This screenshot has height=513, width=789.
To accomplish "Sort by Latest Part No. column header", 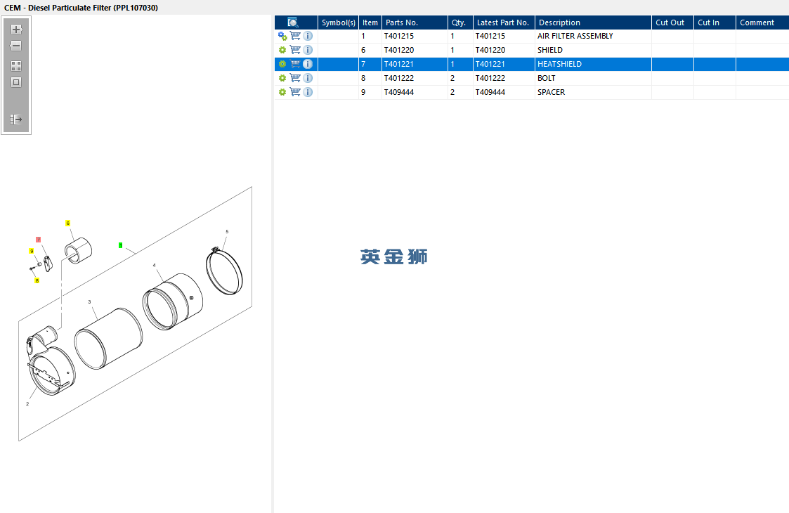I will [x=504, y=22].
